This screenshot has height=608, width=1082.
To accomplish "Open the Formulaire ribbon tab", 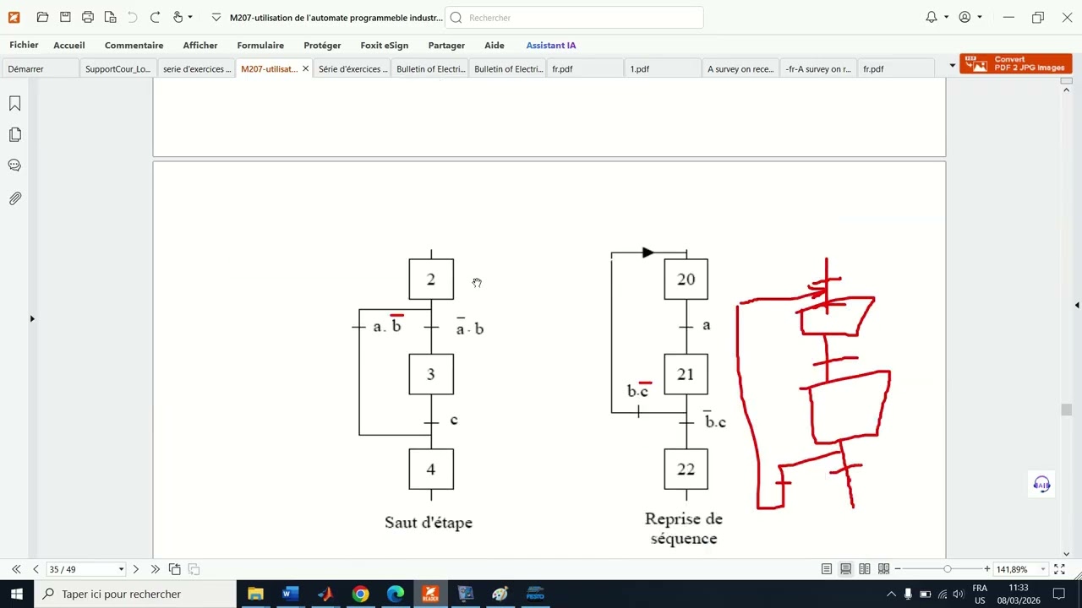I will pos(260,46).
